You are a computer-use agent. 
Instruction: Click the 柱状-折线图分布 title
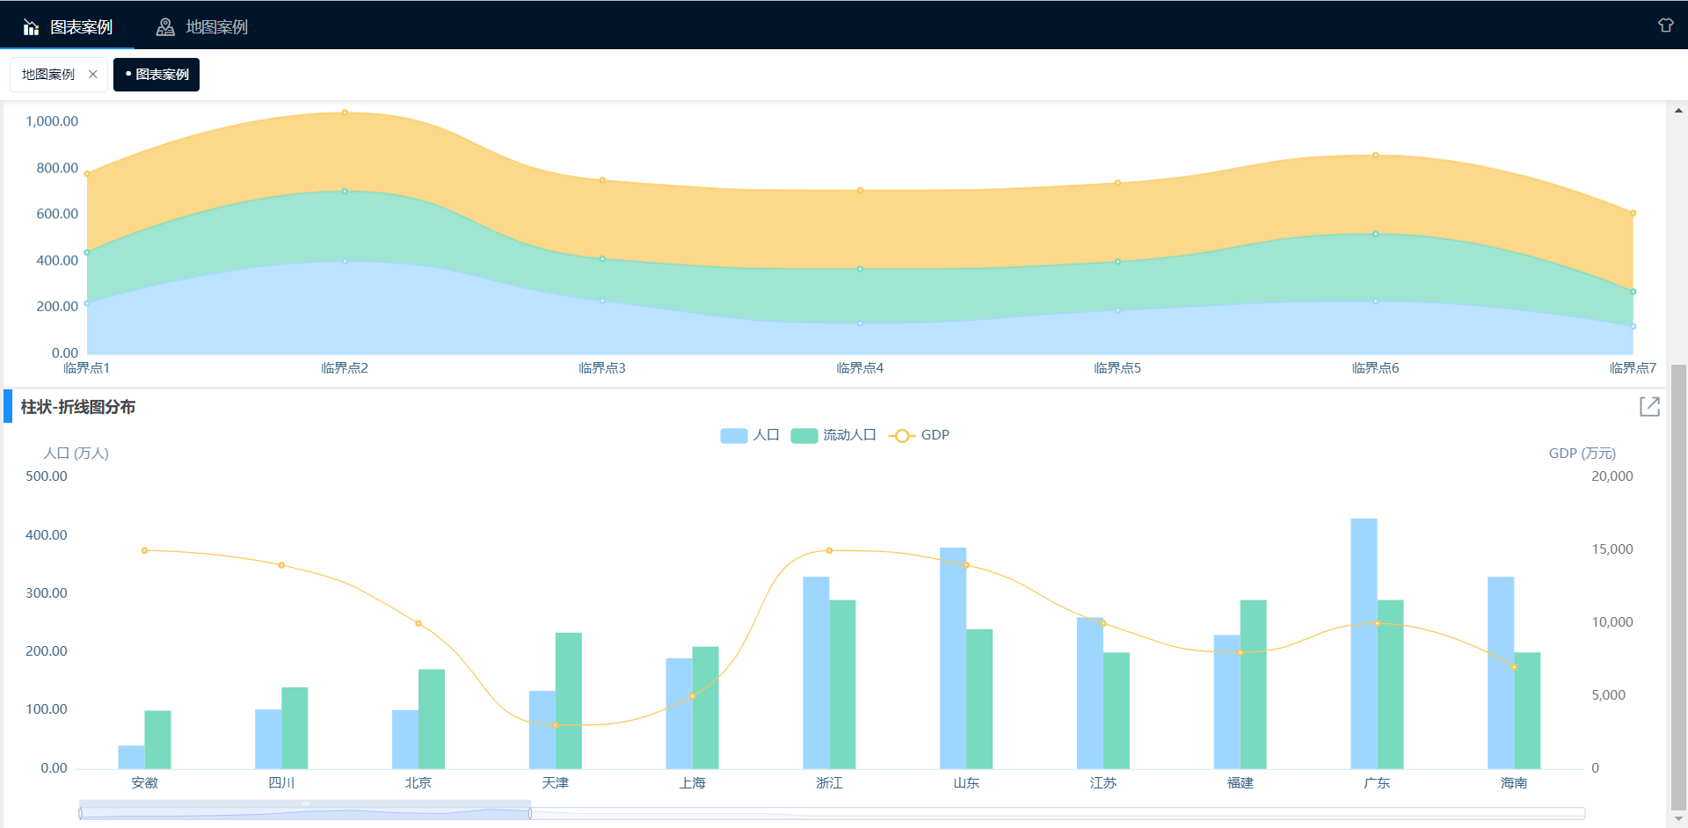pyautogui.click(x=78, y=407)
